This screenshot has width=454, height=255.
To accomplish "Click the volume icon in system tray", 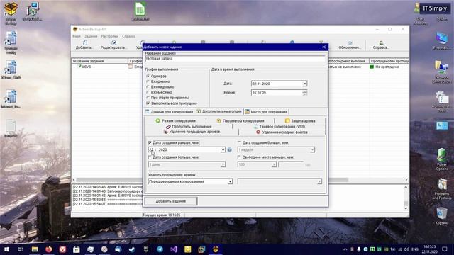I will (x=406, y=249).
